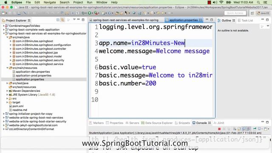Click Clear Console icon in Console toolbar
The width and height of the screenshot is (272, 153).
pos(235,129)
